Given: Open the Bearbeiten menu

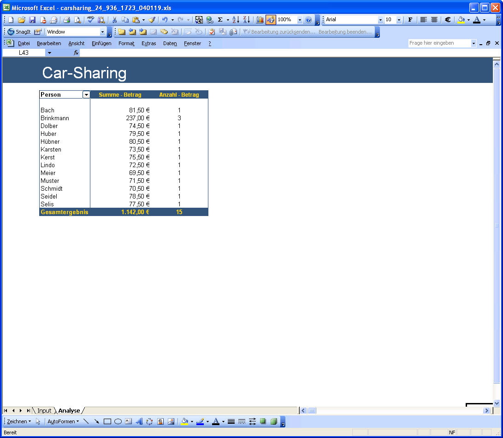Looking at the screenshot, I should coord(49,44).
